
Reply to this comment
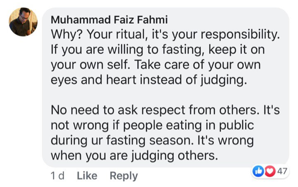click(x=124, y=176)
